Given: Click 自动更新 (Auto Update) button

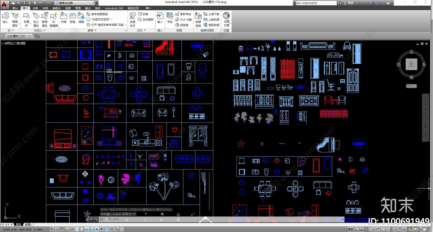Looking at the screenshot, I should click(146, 19).
